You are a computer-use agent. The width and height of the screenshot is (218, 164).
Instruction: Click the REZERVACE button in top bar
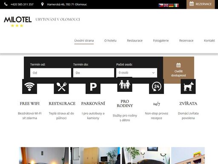point(201,4)
